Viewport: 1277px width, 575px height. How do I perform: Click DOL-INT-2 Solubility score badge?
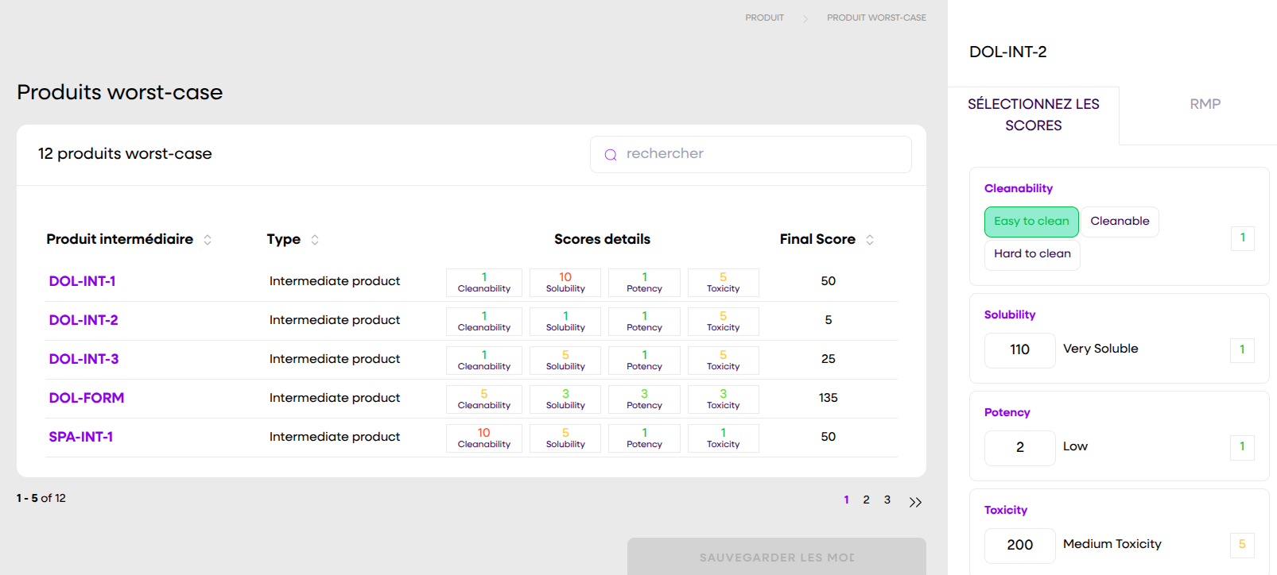(565, 322)
